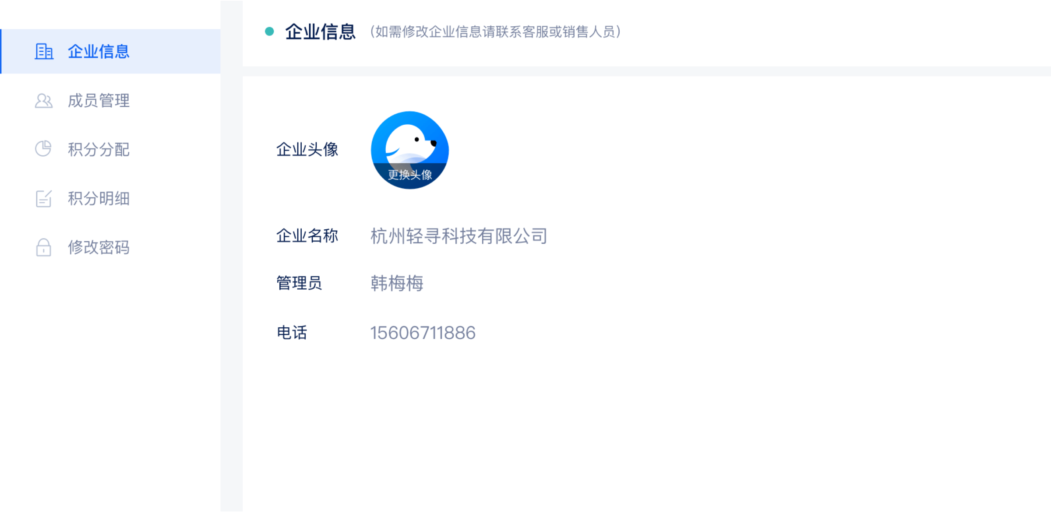
Task: Click the 企业名称 field label
Action: click(x=307, y=236)
